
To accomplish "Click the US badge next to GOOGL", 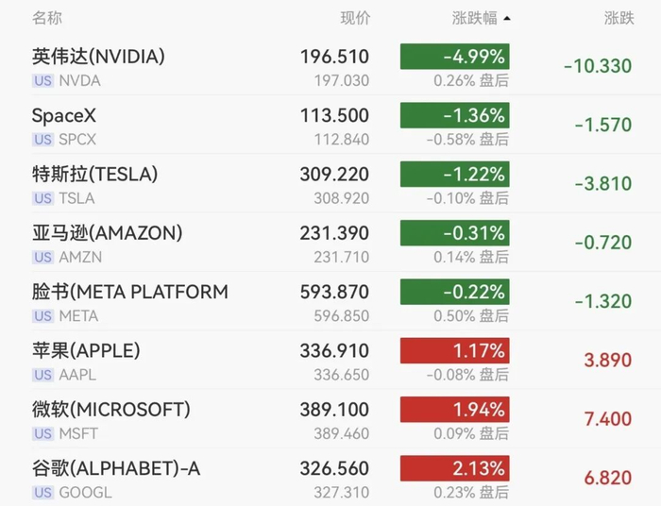I will click(x=43, y=493).
